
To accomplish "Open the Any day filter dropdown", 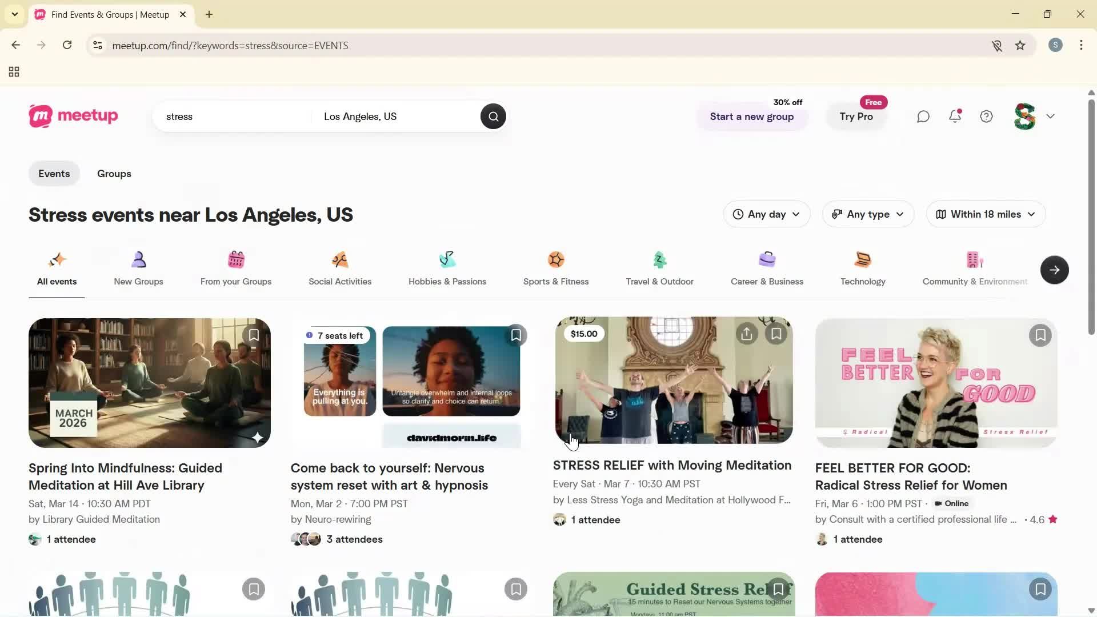I will 767,214.
